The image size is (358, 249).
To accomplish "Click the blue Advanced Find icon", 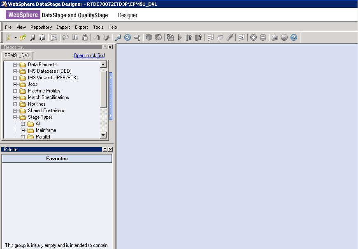I will [x=128, y=37].
